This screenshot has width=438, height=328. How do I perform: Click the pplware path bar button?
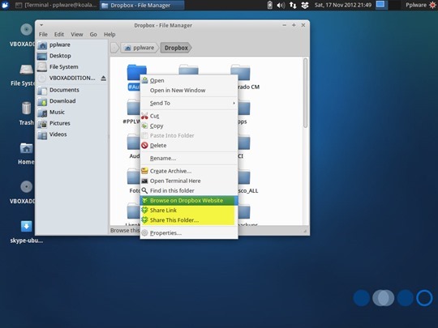tap(140, 48)
